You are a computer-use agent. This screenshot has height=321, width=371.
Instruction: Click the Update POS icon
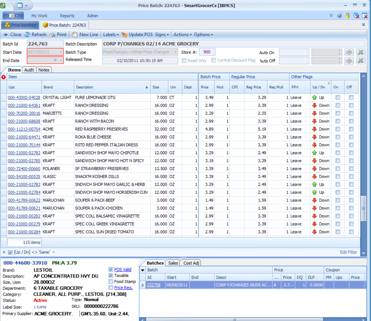[124, 35]
